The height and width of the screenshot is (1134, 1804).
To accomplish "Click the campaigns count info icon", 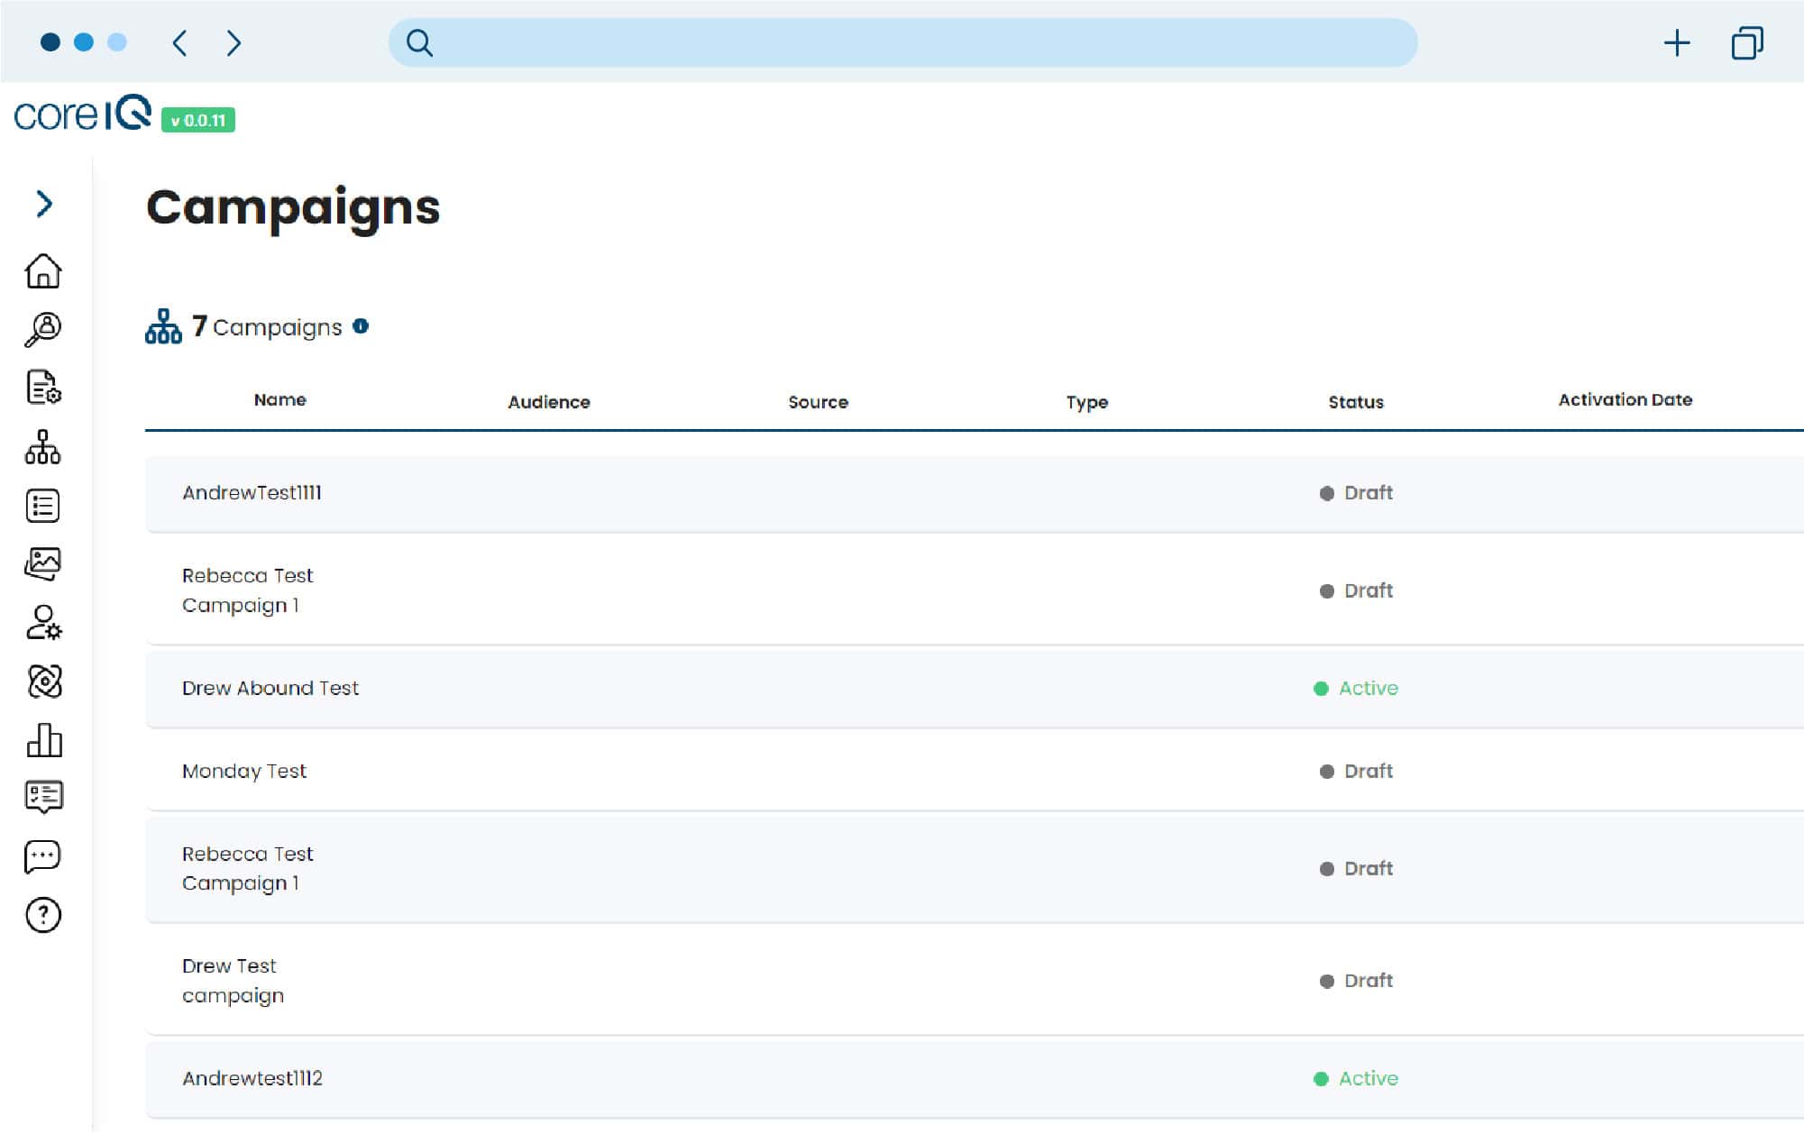I will [x=361, y=326].
